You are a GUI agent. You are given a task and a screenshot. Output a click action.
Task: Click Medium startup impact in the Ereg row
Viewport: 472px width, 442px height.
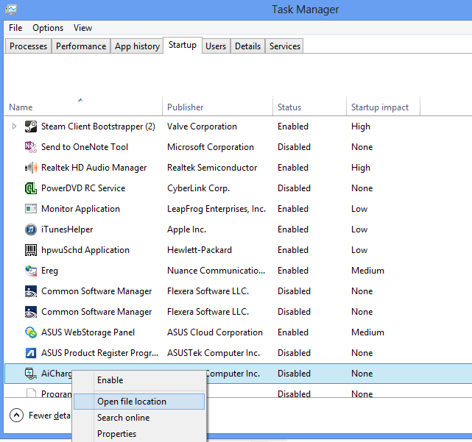tap(367, 271)
